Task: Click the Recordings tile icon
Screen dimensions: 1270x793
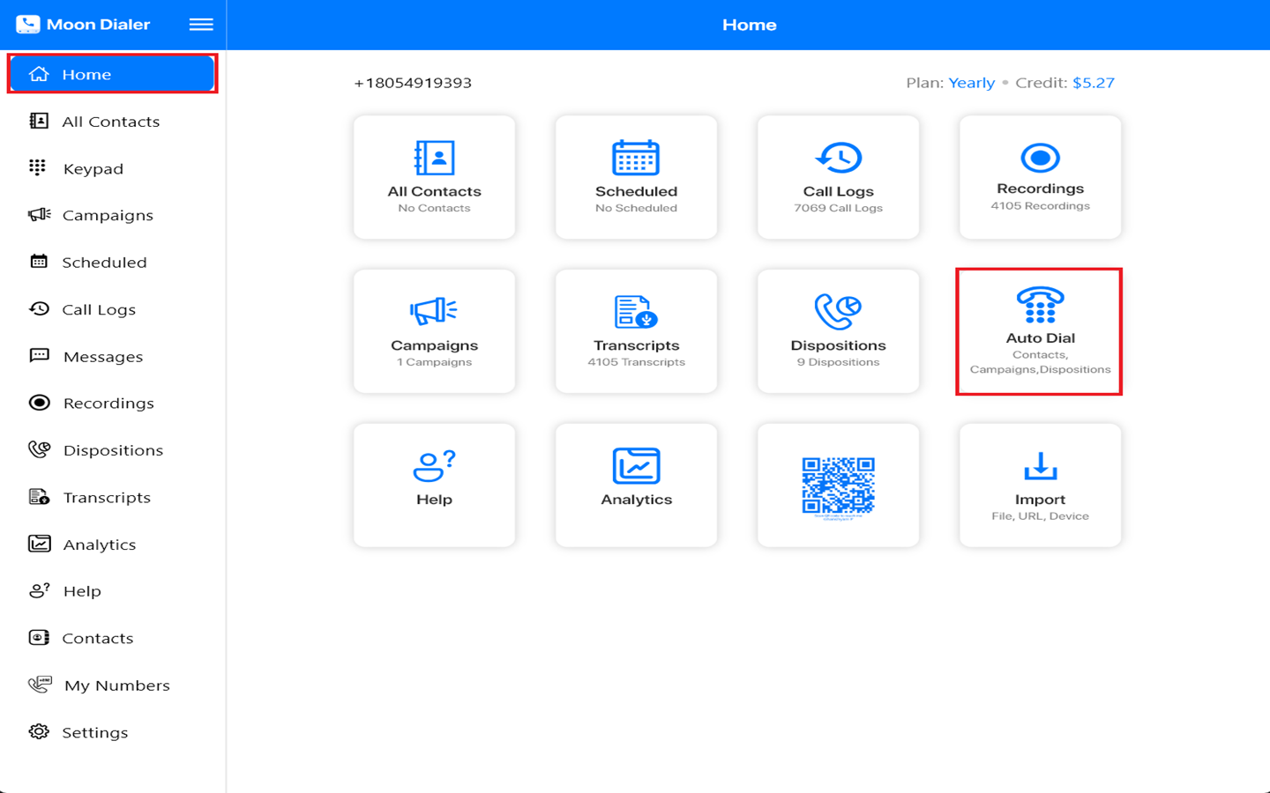Action: point(1040,159)
